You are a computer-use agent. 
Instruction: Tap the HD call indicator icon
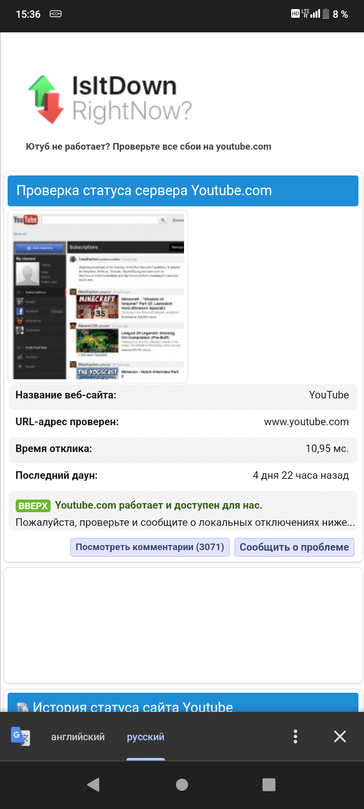coord(295,14)
